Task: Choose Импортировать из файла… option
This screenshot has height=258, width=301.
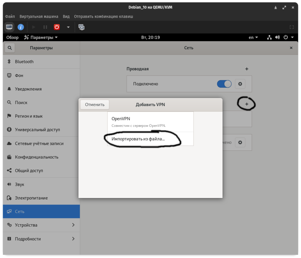Action: click(150, 139)
